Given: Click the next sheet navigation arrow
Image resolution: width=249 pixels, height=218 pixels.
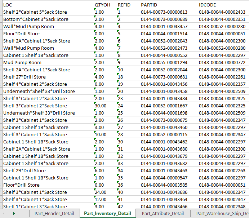Looking at the screenshot, I should click(x=14, y=214).
